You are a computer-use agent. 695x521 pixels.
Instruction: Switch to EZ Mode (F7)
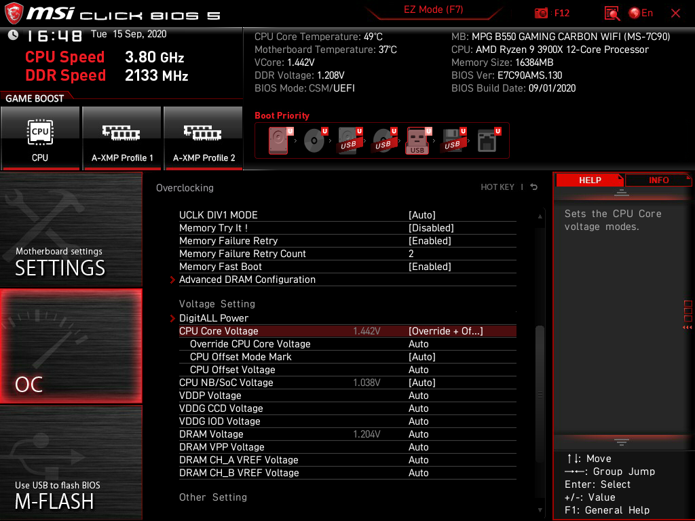tap(433, 9)
